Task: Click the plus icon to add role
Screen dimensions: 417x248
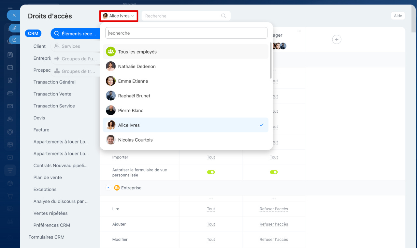Action: tap(337, 40)
